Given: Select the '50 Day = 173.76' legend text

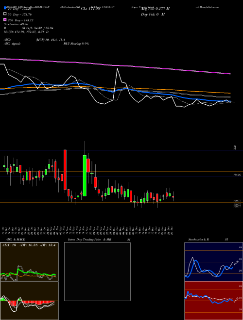Looking at the screenshot, I should (x=19, y=15).
